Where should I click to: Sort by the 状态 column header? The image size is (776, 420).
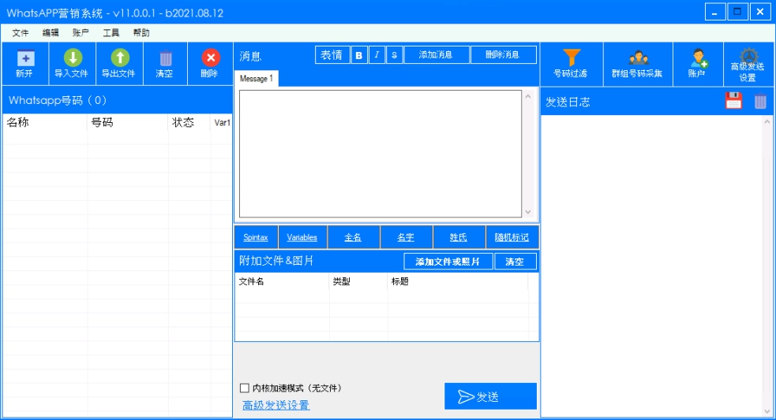(x=189, y=122)
